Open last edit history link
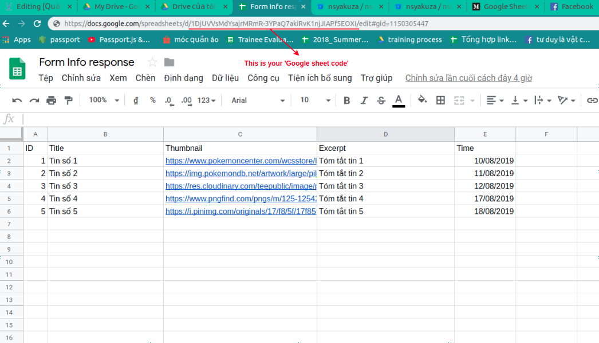This screenshot has width=599, height=343. point(469,78)
